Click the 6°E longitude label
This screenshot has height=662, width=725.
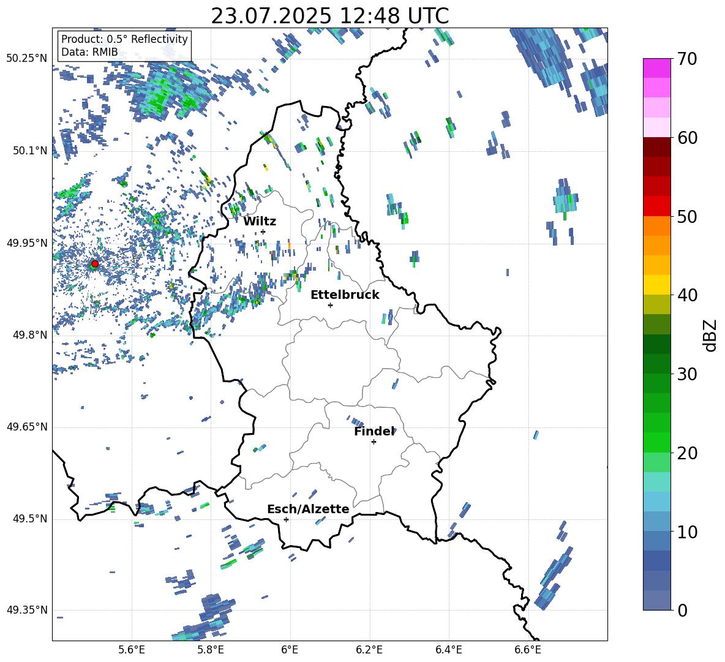[x=290, y=650]
